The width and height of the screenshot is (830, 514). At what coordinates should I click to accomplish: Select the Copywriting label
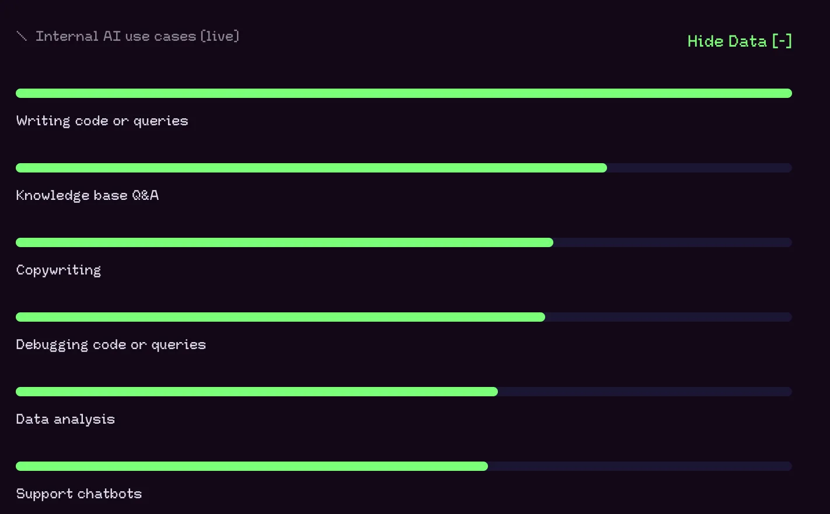58,270
